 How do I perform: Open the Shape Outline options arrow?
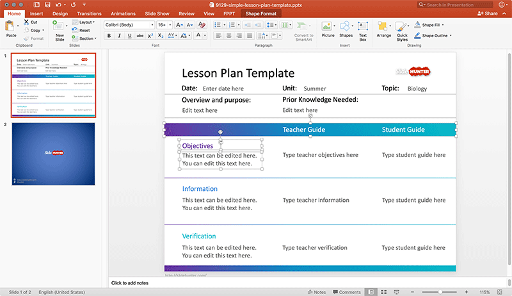[451, 36]
